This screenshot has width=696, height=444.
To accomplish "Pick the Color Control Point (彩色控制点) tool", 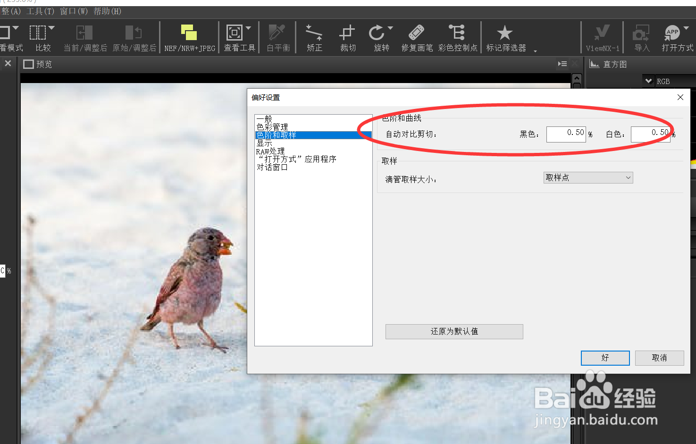I will coord(457,33).
